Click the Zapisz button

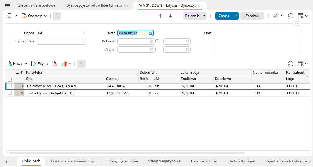tap(224, 16)
